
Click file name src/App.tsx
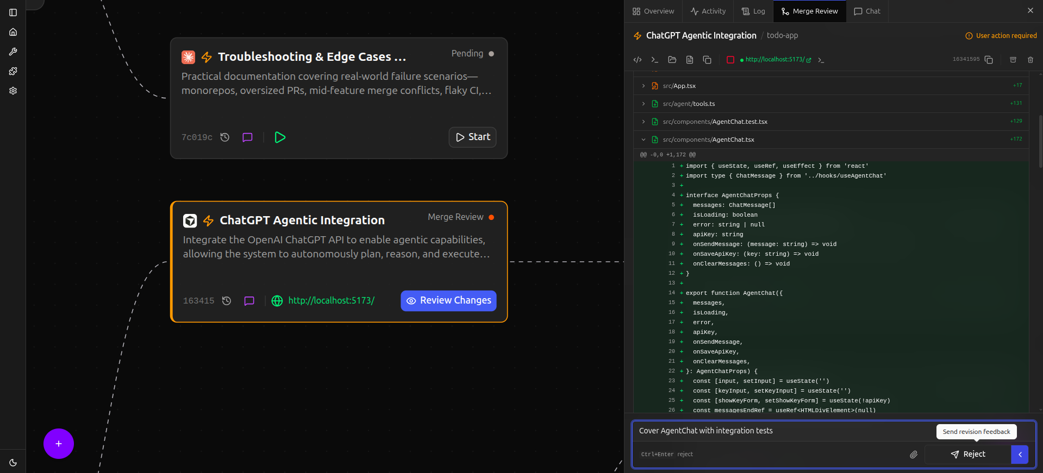[679, 86]
